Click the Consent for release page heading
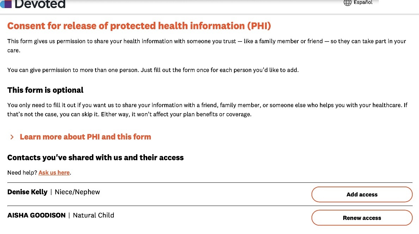The height and width of the screenshot is (234, 419). [x=139, y=26]
